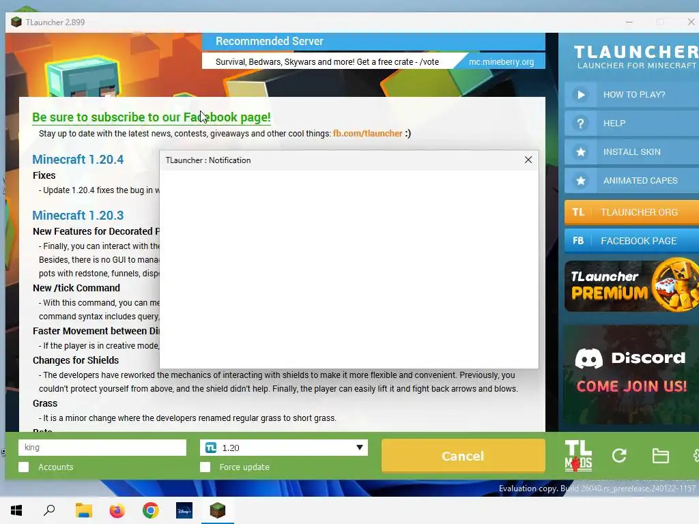Open the game folder icon
The image size is (699, 524).
(x=660, y=456)
